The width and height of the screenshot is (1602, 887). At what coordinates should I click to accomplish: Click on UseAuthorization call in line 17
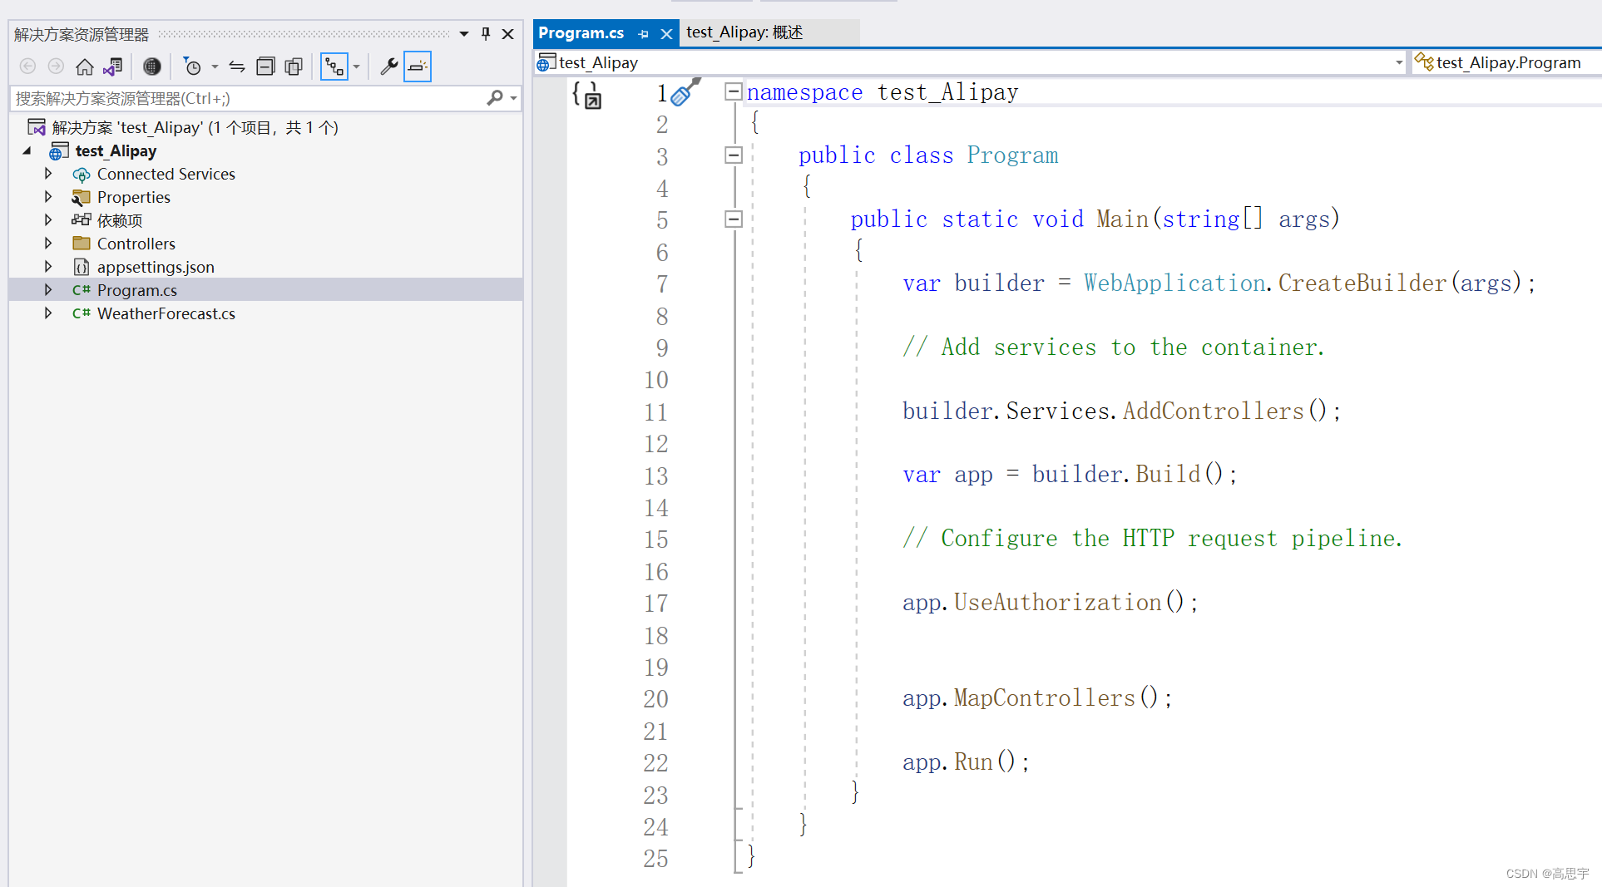coord(1057,603)
